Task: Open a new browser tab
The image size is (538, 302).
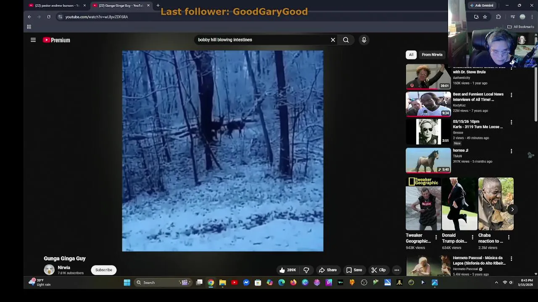Action: point(158,5)
